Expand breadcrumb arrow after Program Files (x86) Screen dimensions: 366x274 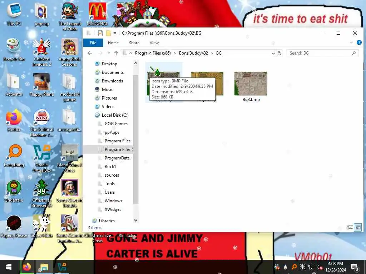[175, 53]
